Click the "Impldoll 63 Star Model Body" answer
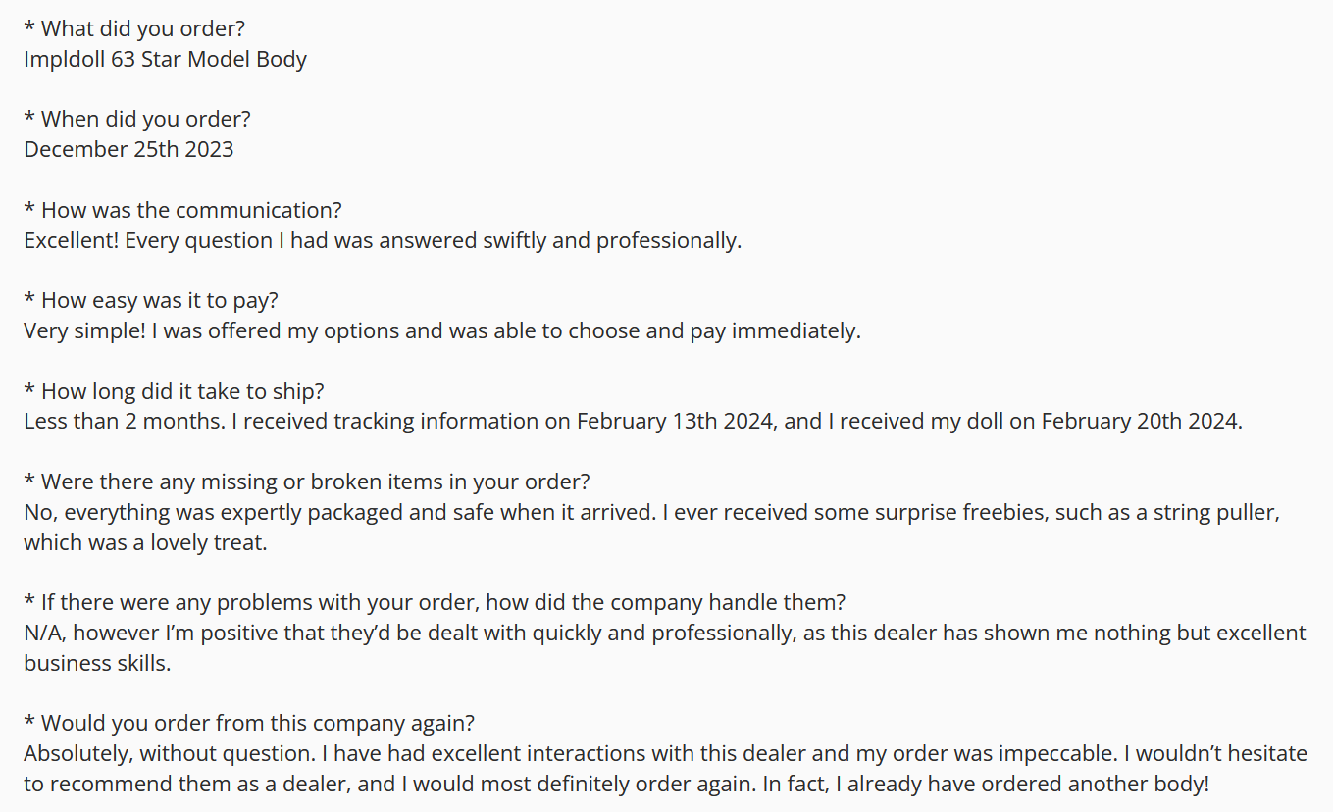The height and width of the screenshot is (812, 1333). point(165,59)
